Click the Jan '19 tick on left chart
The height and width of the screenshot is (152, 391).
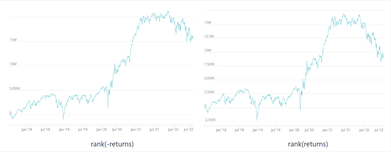pyautogui.click(x=64, y=130)
